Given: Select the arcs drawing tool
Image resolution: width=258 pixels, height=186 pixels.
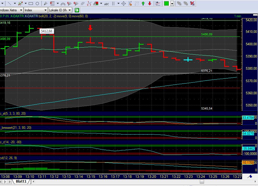Looking at the screenshot, I should pos(63,3).
